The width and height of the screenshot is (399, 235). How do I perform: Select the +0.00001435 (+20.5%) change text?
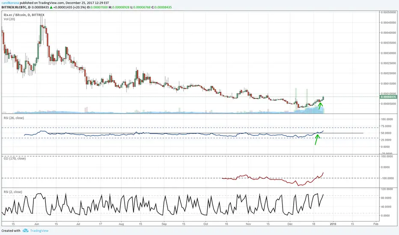pos(69,7)
